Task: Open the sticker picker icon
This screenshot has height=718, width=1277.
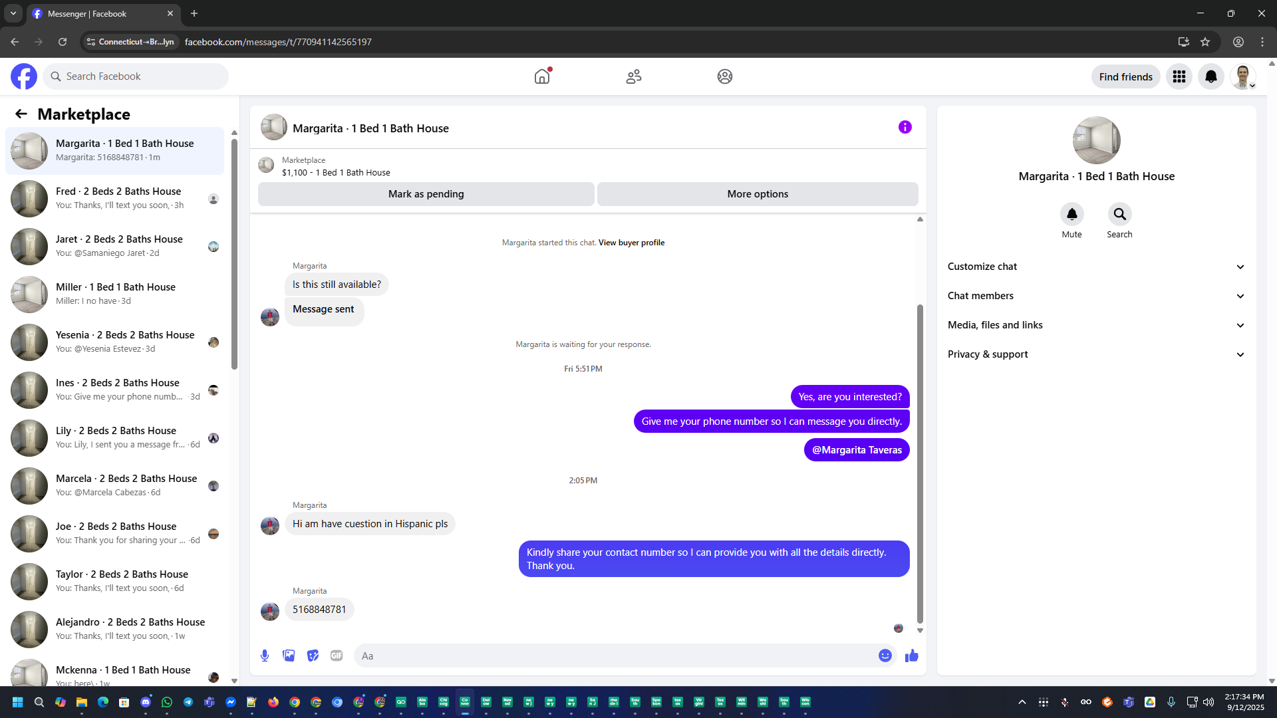Action: (313, 656)
